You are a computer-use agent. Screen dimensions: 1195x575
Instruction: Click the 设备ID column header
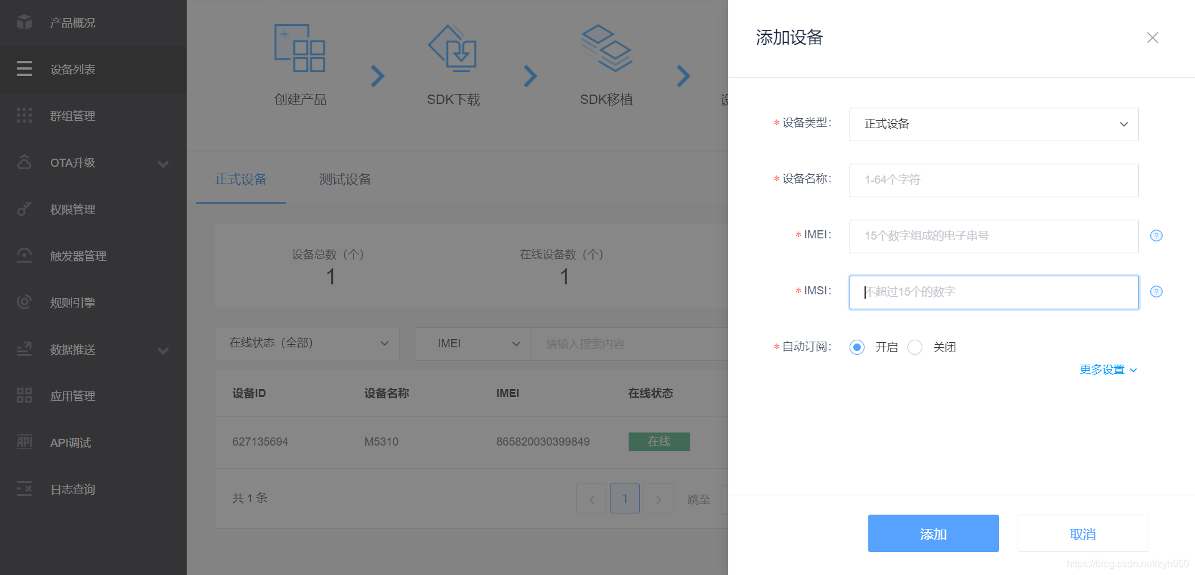(249, 393)
